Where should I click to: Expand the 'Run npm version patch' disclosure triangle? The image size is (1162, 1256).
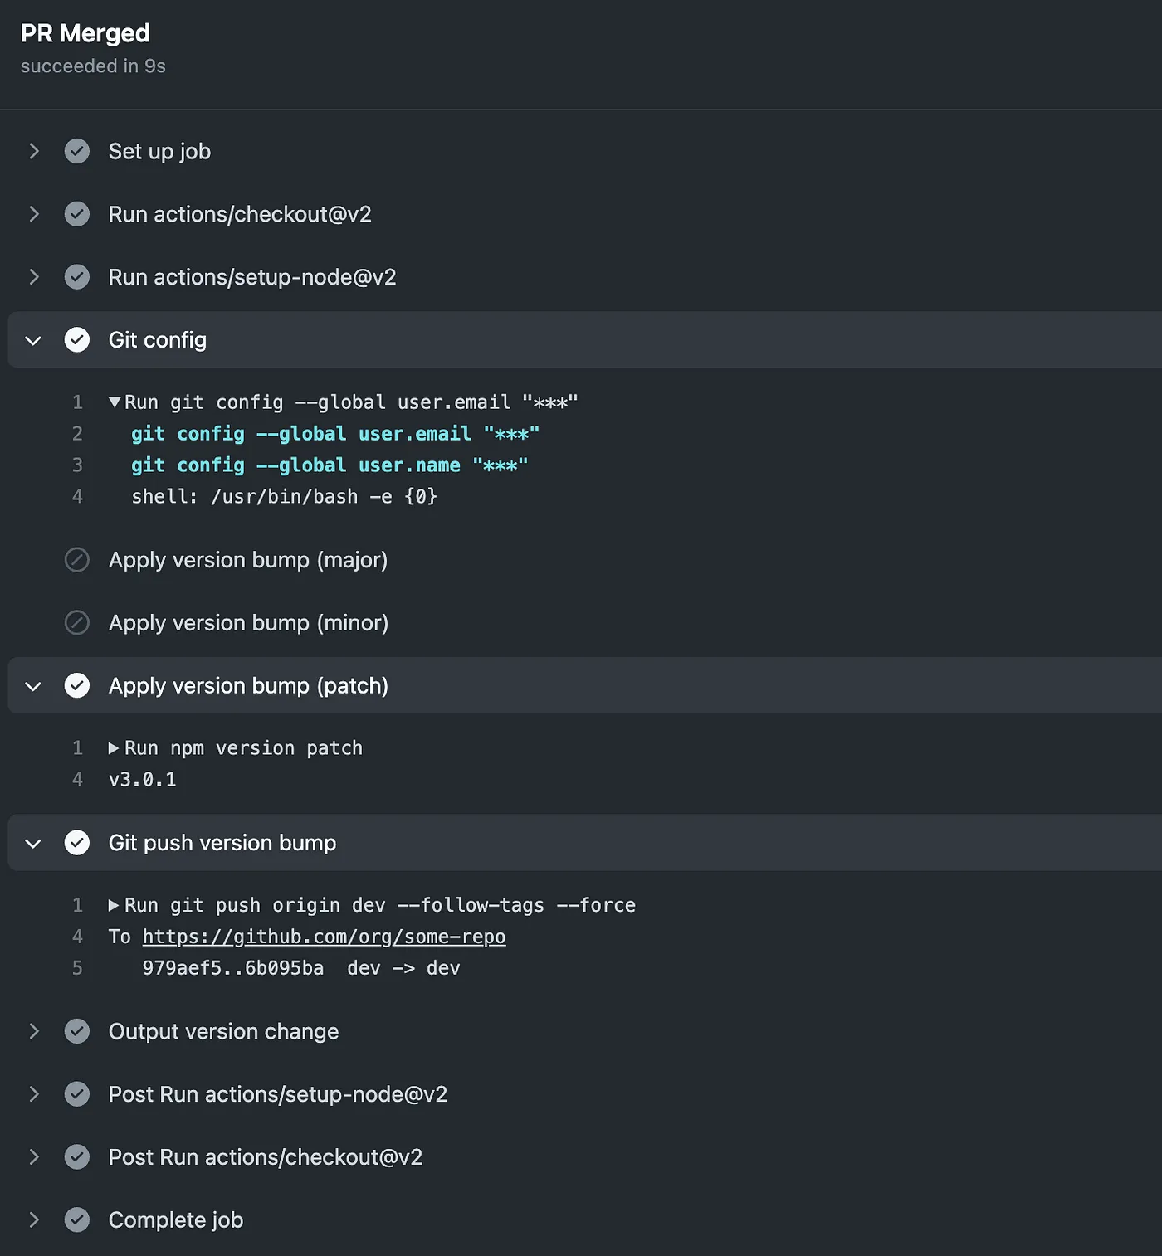point(114,748)
